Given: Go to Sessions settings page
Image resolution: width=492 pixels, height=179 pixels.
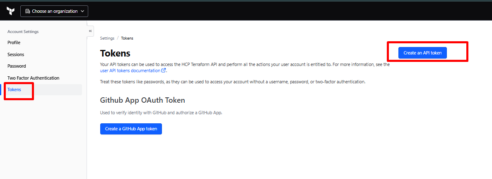Looking at the screenshot, I should coord(16,54).
